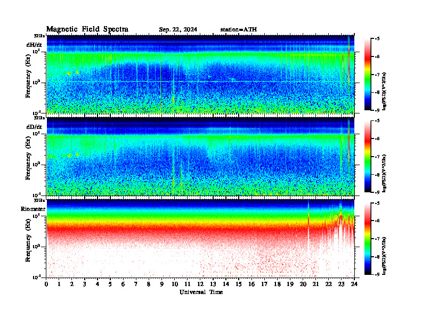The image size is (422, 326).
Task: Click the hour 5 tick label on the time axis
Action: tap(110, 284)
